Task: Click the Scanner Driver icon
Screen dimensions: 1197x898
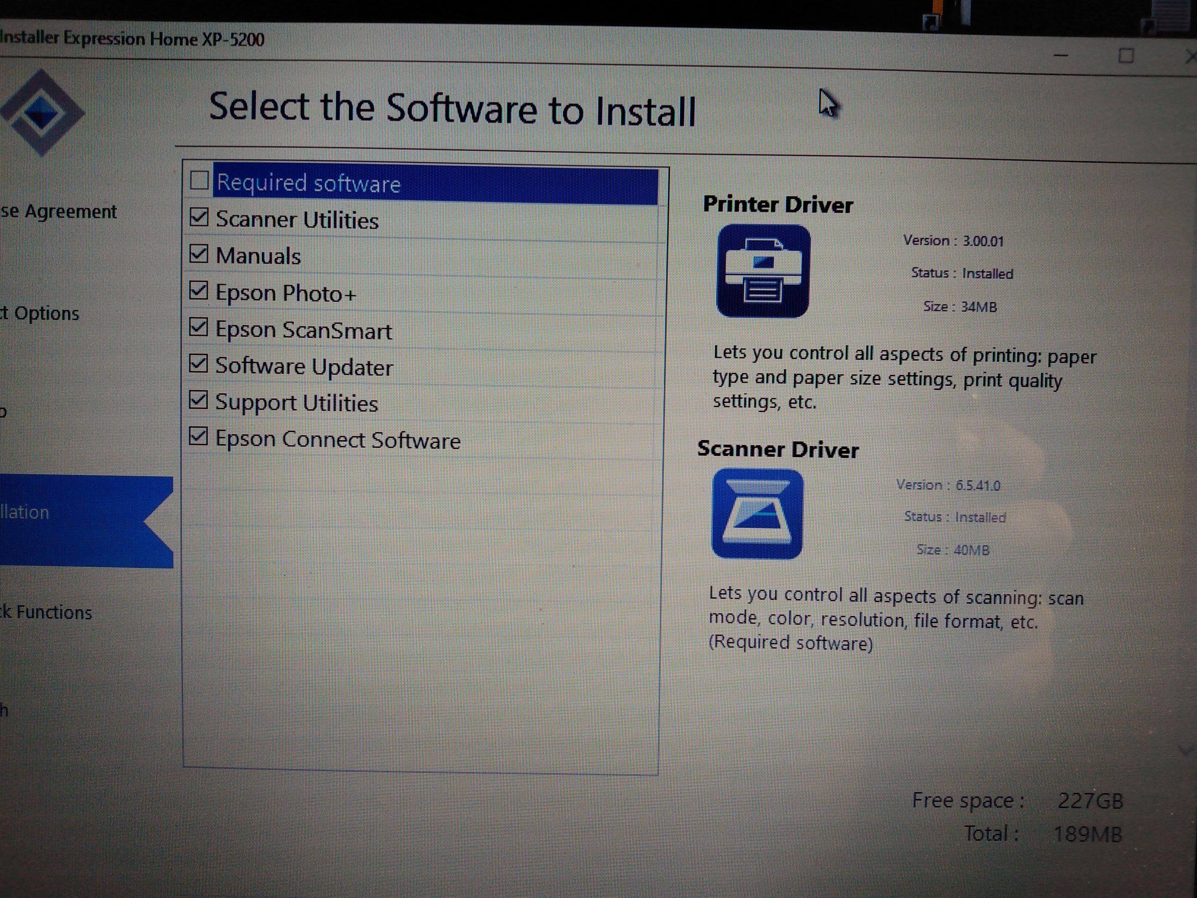Action: point(757,514)
